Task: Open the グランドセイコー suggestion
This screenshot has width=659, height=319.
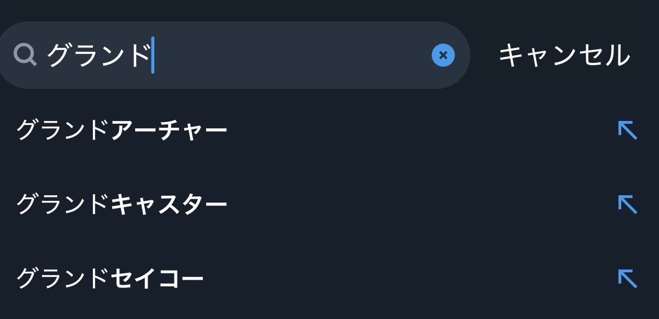Action: point(110,278)
